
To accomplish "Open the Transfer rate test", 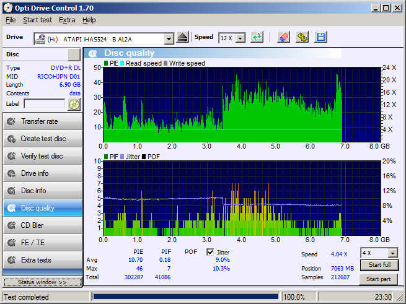I will coord(43,121).
